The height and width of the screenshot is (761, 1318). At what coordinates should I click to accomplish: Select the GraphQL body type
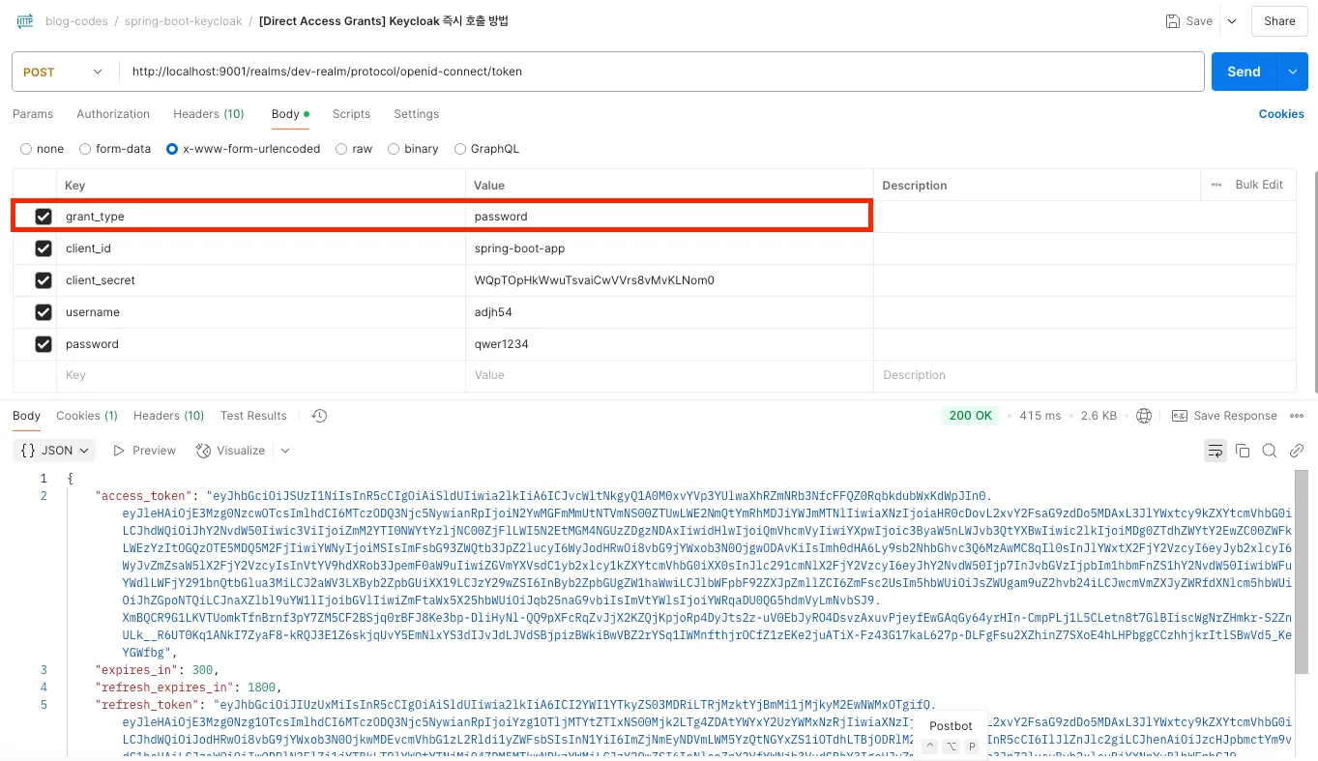(459, 149)
